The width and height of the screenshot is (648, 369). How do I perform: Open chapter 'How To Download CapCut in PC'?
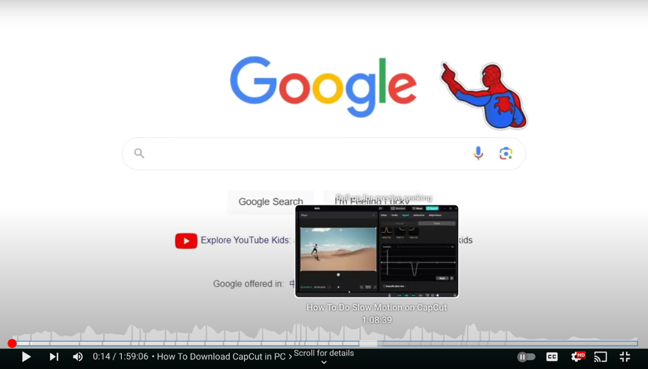(224, 357)
